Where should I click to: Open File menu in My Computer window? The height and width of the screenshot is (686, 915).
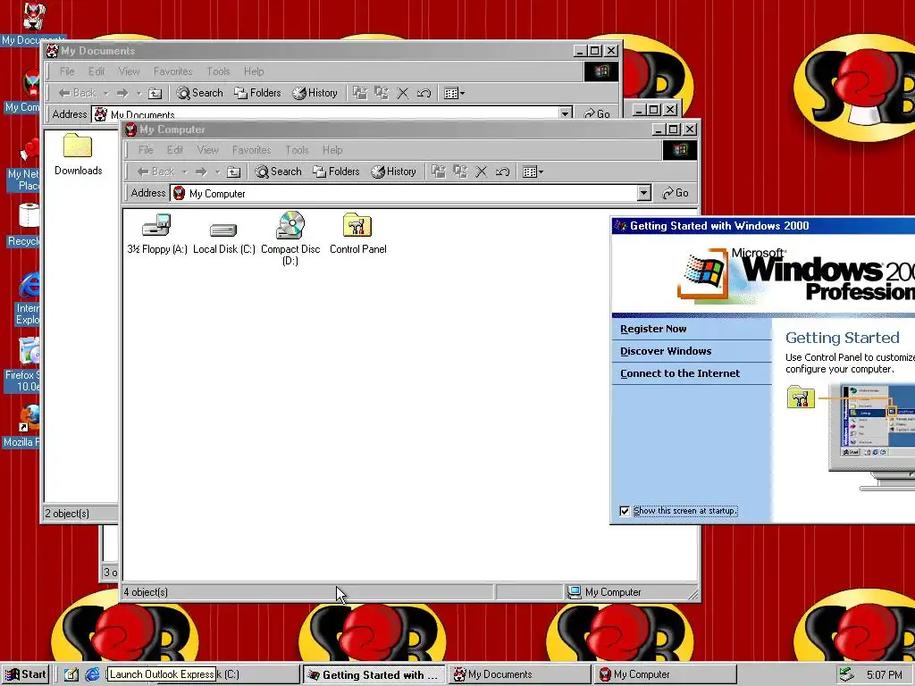coord(146,150)
